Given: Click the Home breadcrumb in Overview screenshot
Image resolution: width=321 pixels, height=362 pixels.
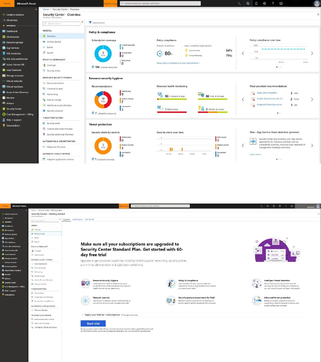Looking at the screenshot, I should coord(46,9).
